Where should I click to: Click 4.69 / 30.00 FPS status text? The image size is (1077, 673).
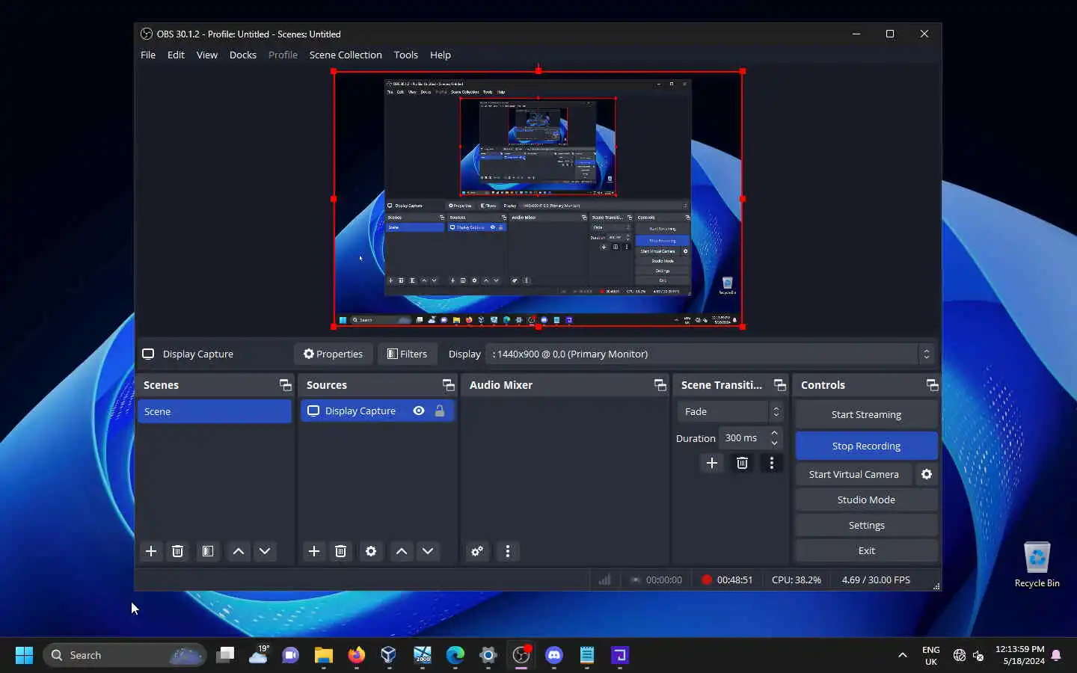(x=876, y=580)
